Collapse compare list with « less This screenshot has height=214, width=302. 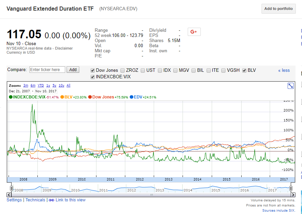click(284, 70)
